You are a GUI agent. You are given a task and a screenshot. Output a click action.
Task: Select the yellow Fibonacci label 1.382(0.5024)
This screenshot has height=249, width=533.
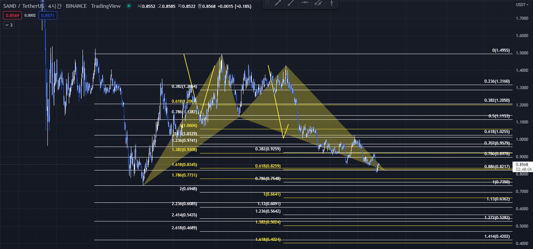click(x=268, y=222)
